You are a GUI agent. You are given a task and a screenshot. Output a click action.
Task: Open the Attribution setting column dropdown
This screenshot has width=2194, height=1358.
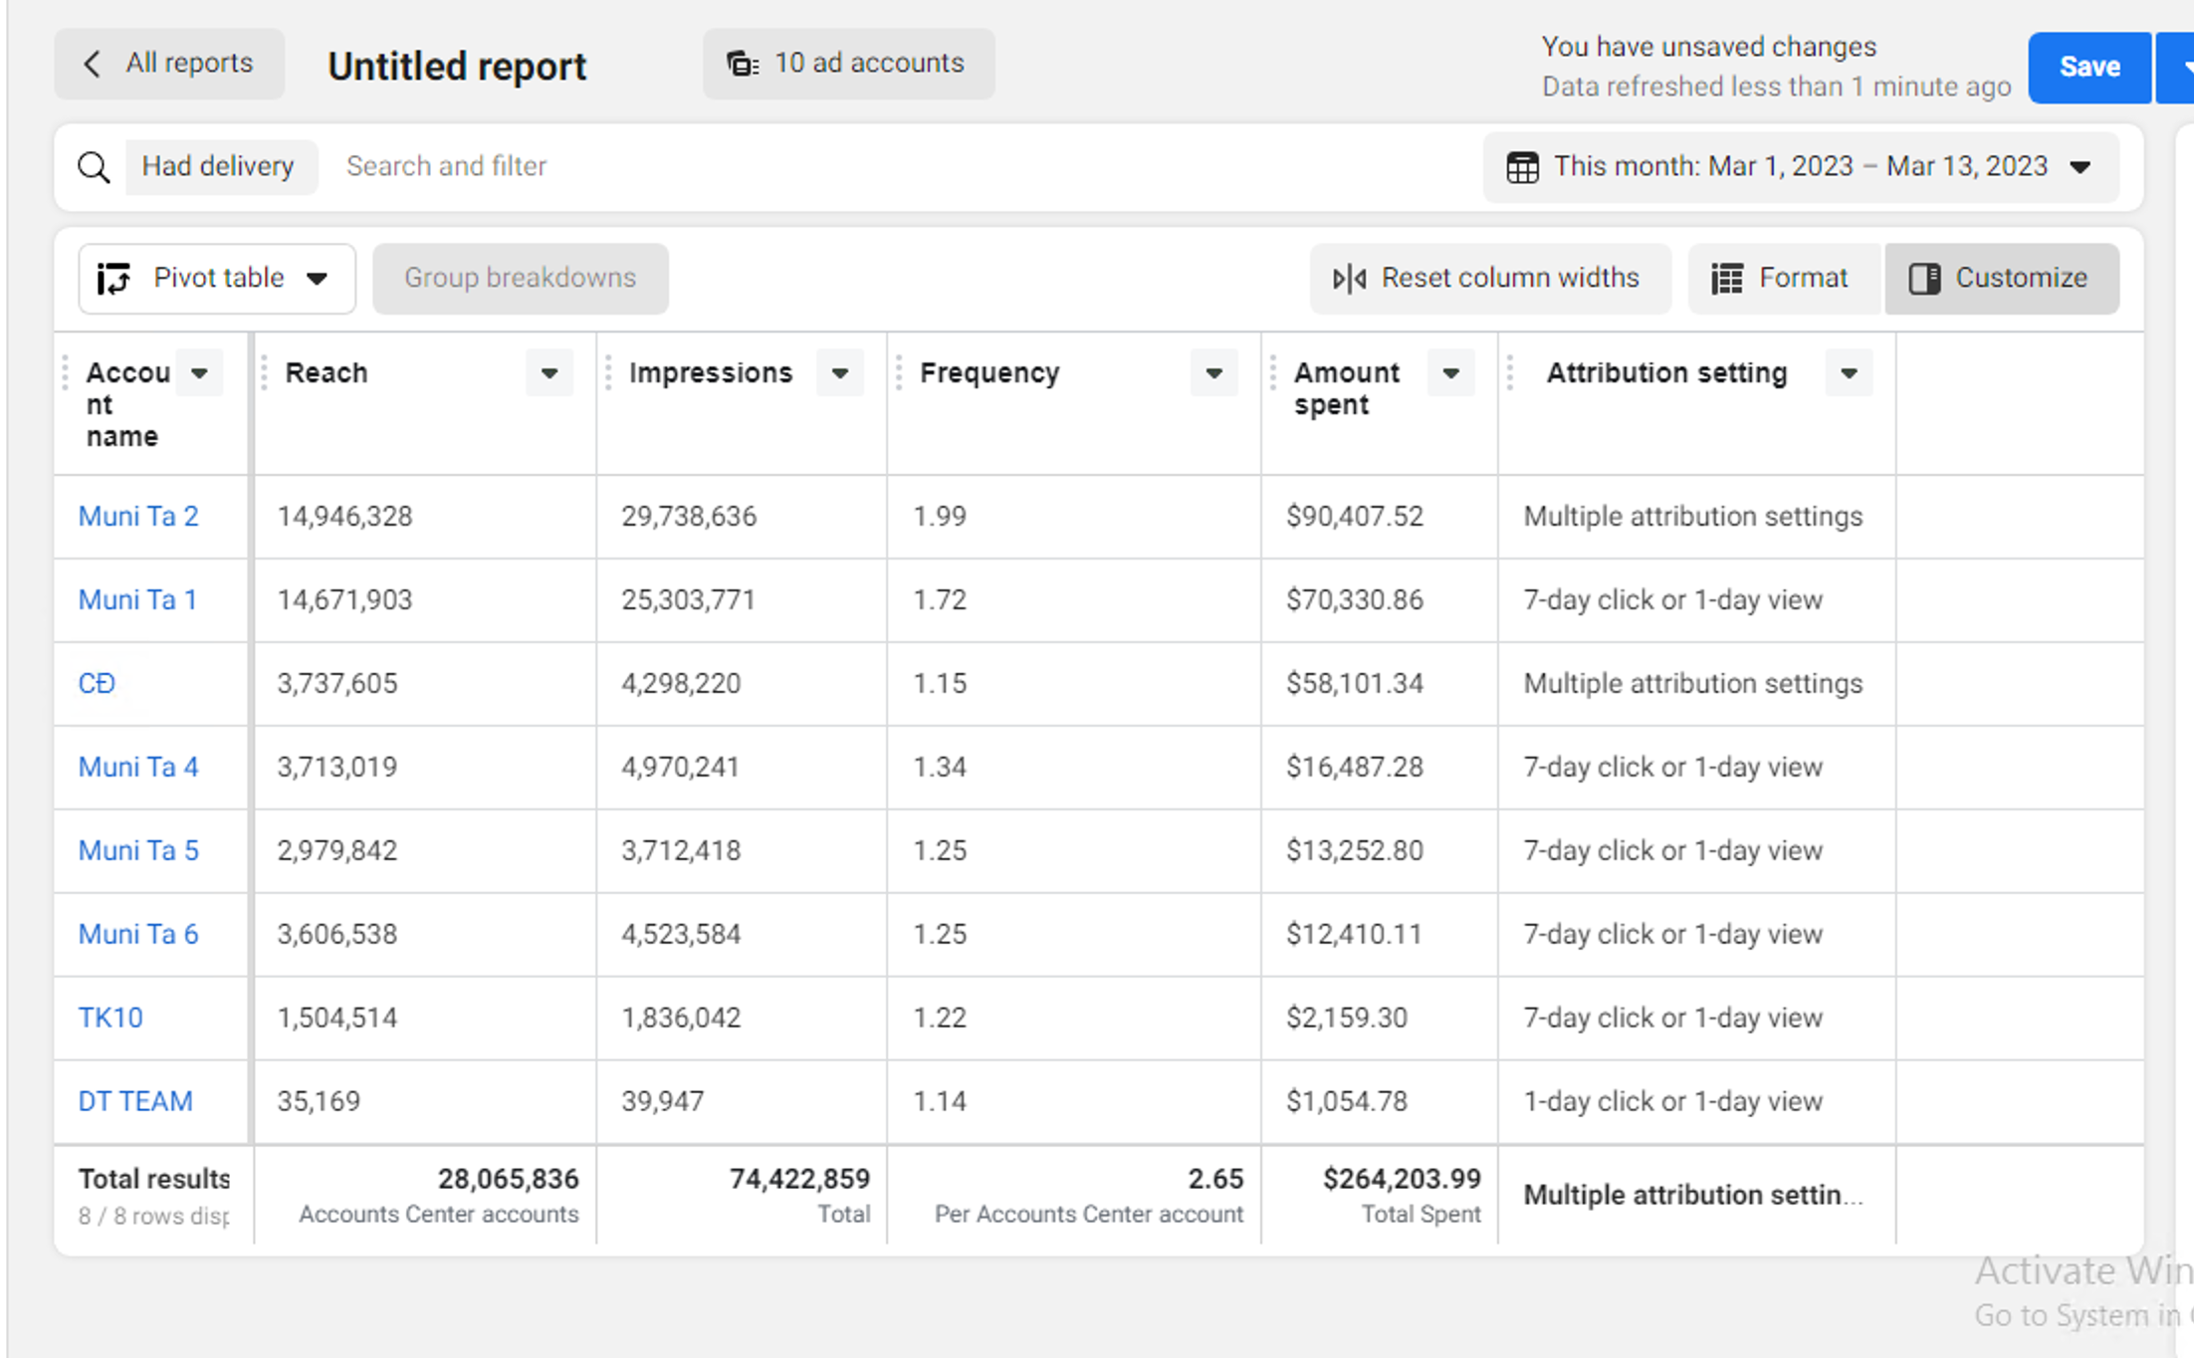[x=1850, y=373]
